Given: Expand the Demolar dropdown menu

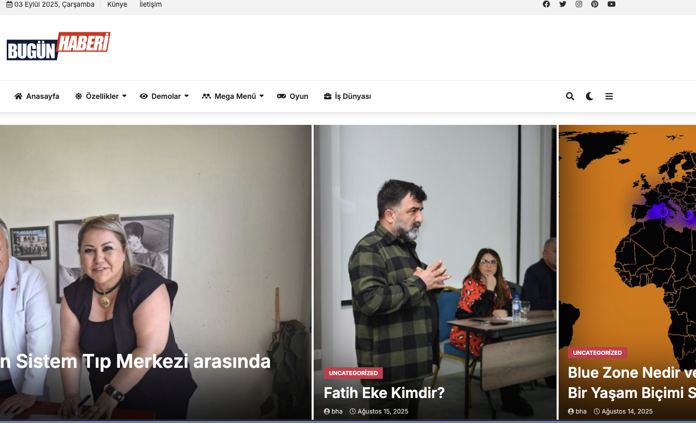Looking at the screenshot, I should [x=164, y=96].
